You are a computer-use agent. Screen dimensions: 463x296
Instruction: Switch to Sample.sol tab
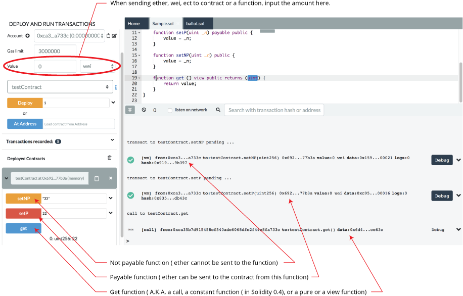(163, 24)
